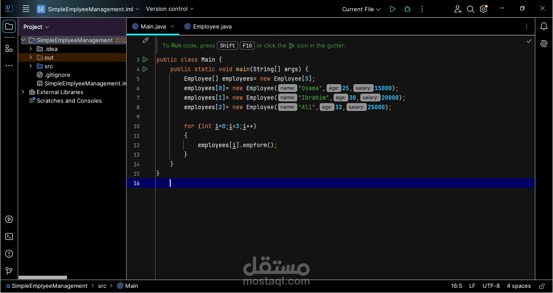This screenshot has width=553, height=293.
Task: Debug the current file
Action: click(407, 9)
